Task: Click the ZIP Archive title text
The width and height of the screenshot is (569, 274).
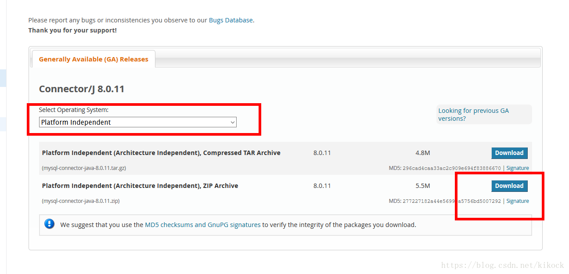Action: pyautogui.click(x=140, y=186)
